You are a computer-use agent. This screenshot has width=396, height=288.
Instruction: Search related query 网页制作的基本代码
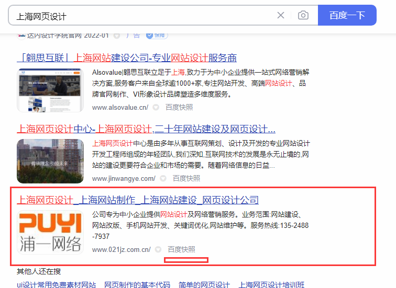tap(137, 285)
